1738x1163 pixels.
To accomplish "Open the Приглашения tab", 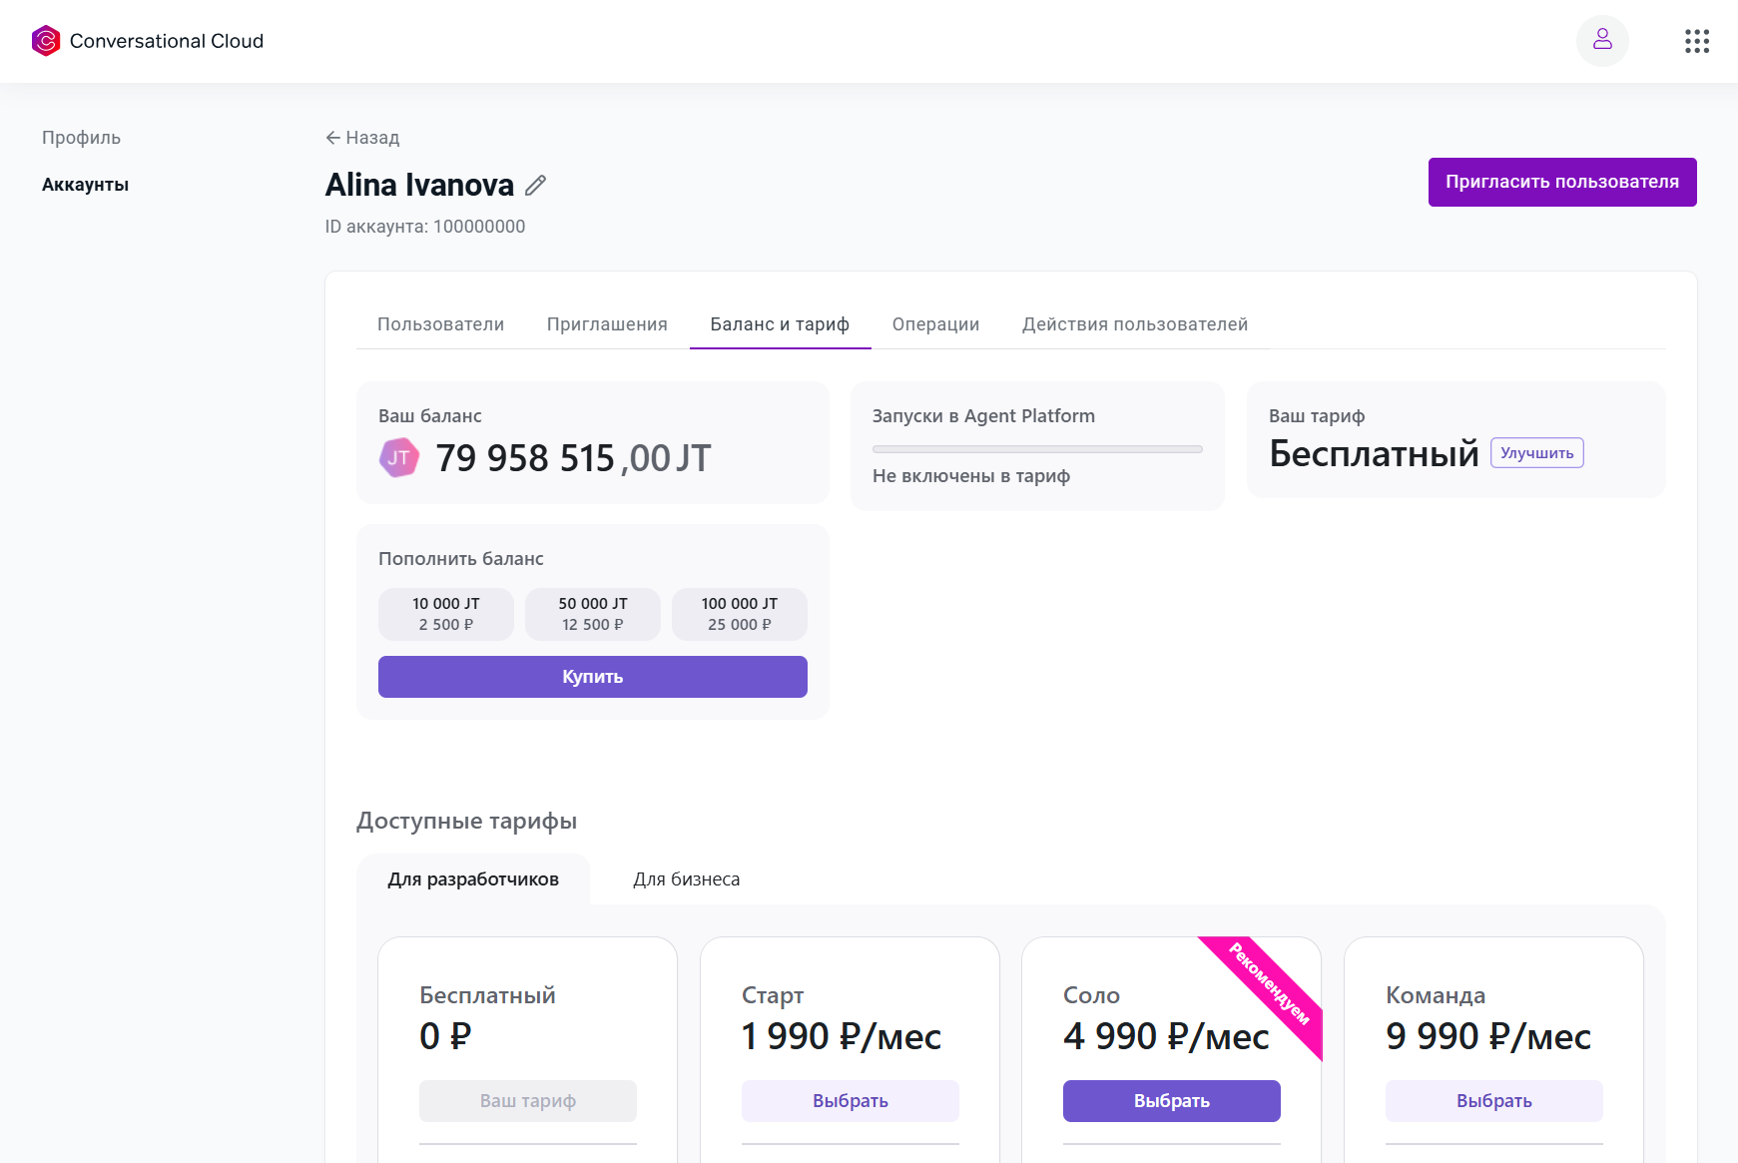I will click(x=607, y=324).
